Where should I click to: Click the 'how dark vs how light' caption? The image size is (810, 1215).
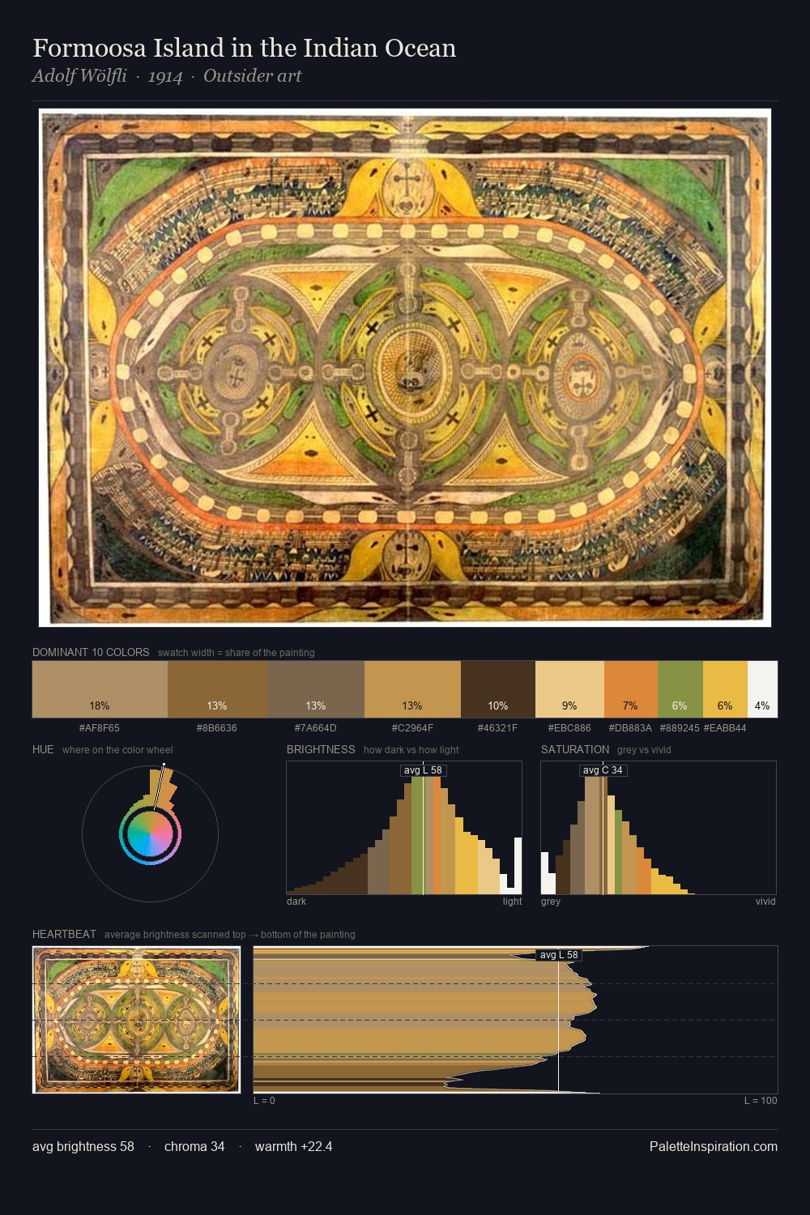(x=411, y=750)
